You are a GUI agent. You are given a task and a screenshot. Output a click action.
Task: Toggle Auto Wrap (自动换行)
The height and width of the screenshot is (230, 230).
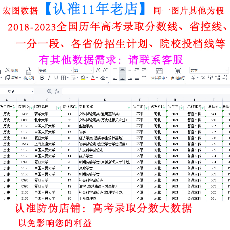click(x=178, y=74)
